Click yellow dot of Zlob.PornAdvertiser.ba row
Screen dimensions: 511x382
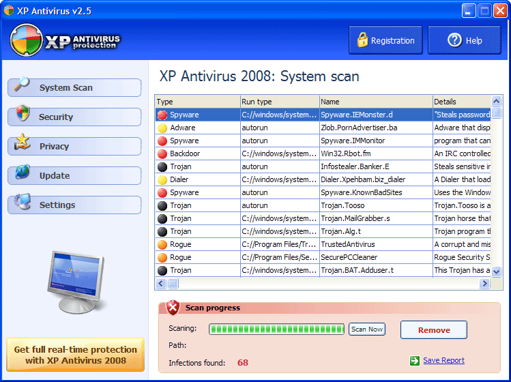(x=162, y=128)
